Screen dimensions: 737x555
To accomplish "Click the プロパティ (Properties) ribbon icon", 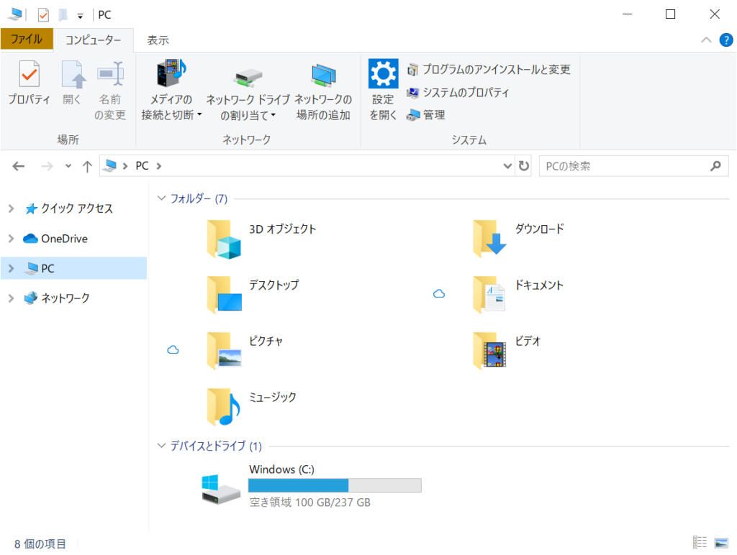I will coord(29,75).
